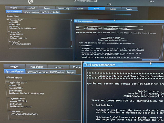Click the '"Licensor" shall mean' line, enlarged bottom photo

coord(130,117)
